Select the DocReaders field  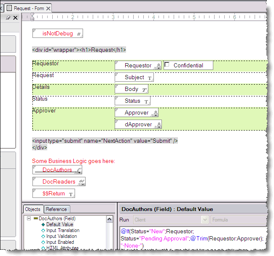(59, 182)
